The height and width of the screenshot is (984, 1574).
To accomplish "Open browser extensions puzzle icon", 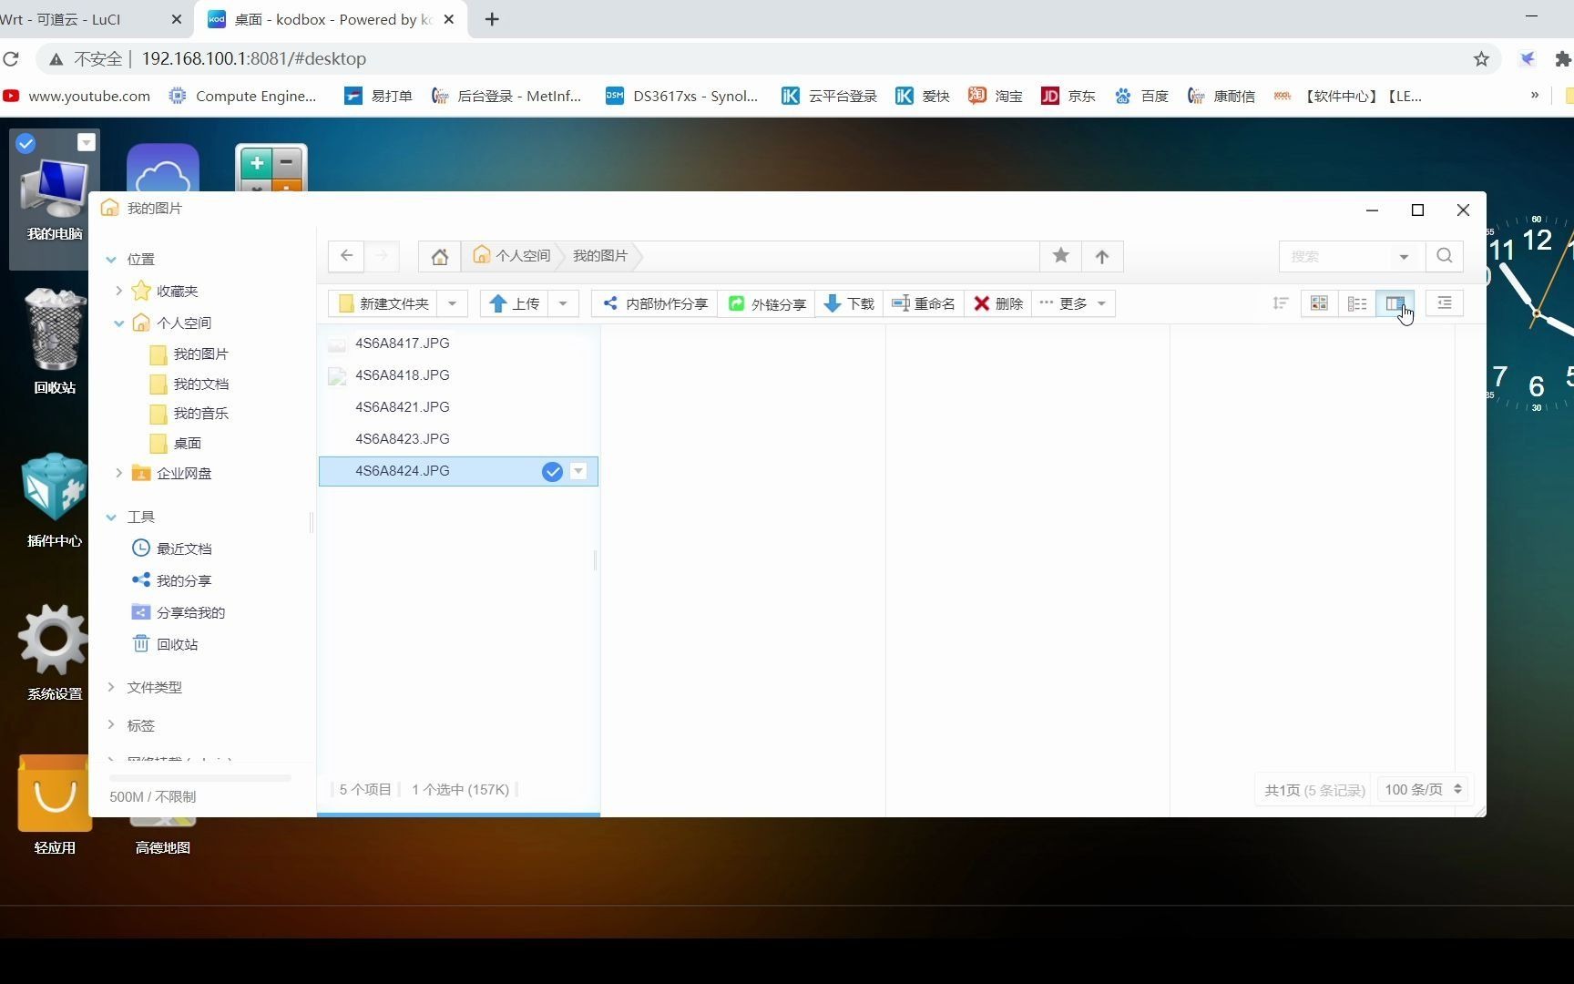I will tap(1563, 59).
